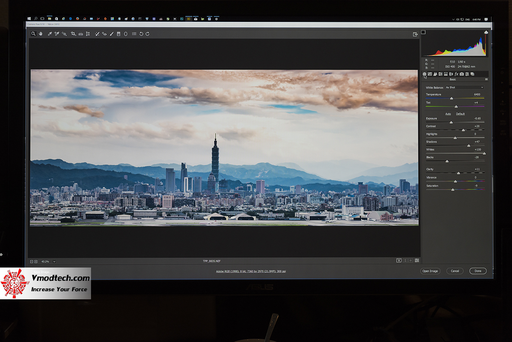Click the Done button
The height and width of the screenshot is (342, 512).
click(x=478, y=271)
